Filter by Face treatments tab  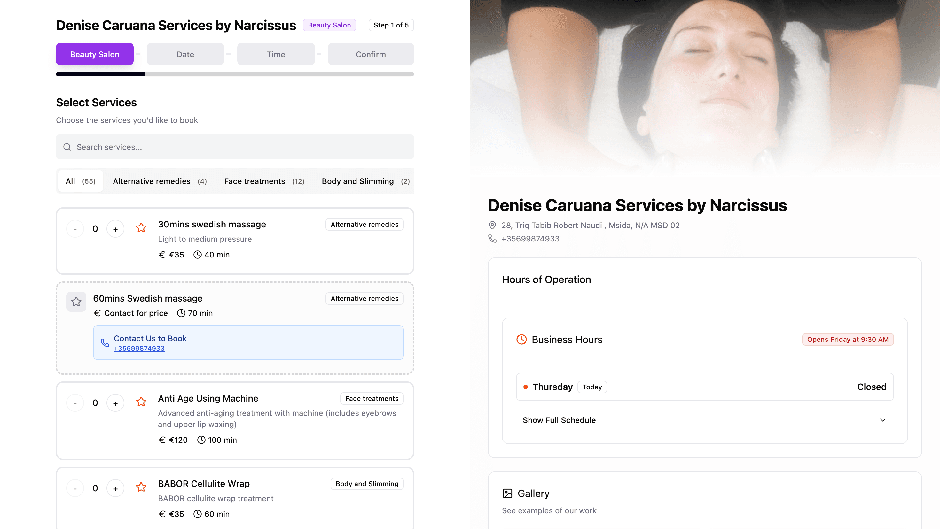pos(264,181)
